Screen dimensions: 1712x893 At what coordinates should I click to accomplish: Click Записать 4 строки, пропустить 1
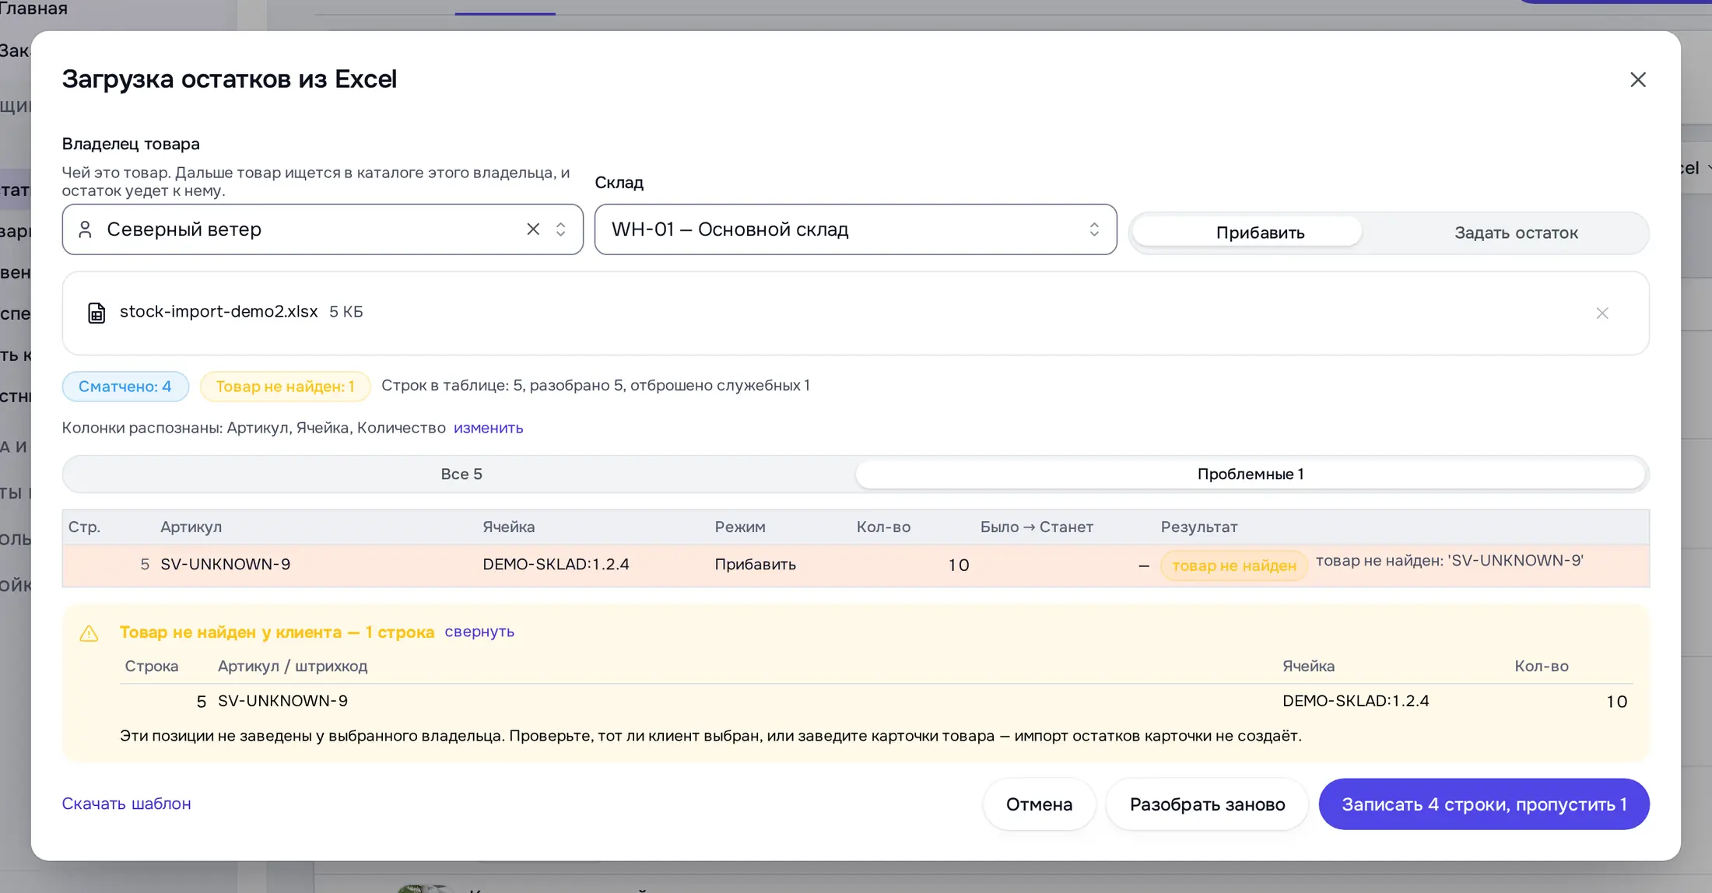[1484, 804]
